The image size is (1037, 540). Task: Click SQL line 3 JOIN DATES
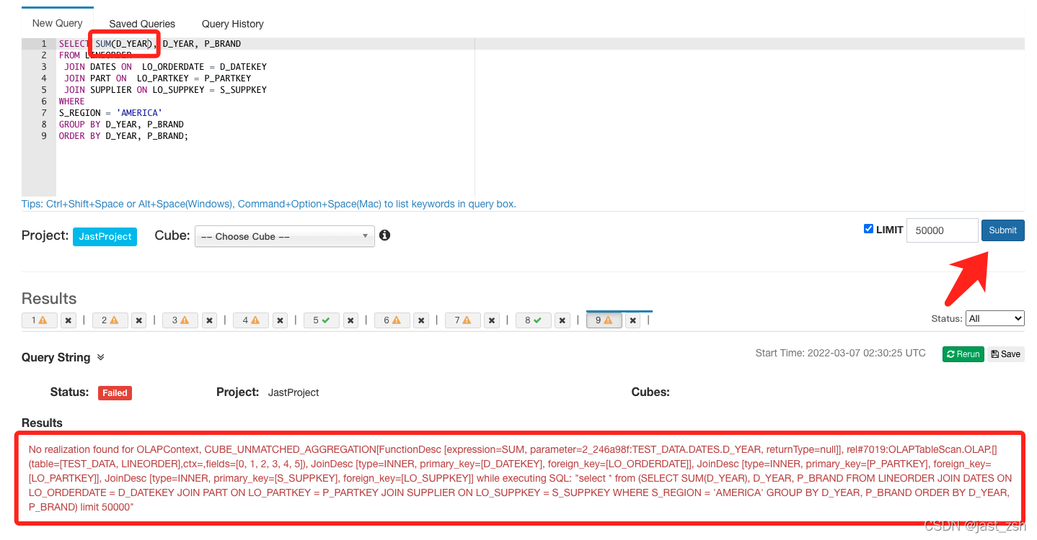165,67
